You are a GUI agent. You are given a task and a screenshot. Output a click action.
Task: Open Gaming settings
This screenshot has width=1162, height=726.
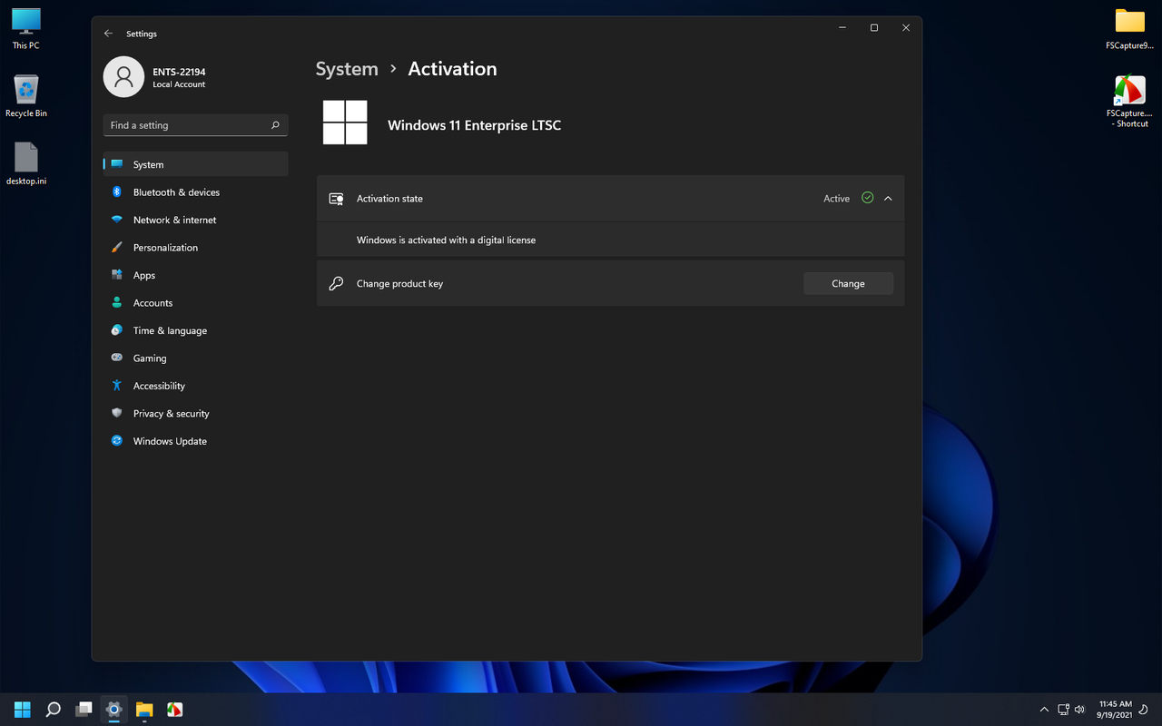(x=196, y=358)
